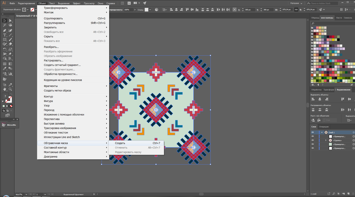
Task: Collapse the Слой 1 layer tree
Action: (322, 132)
